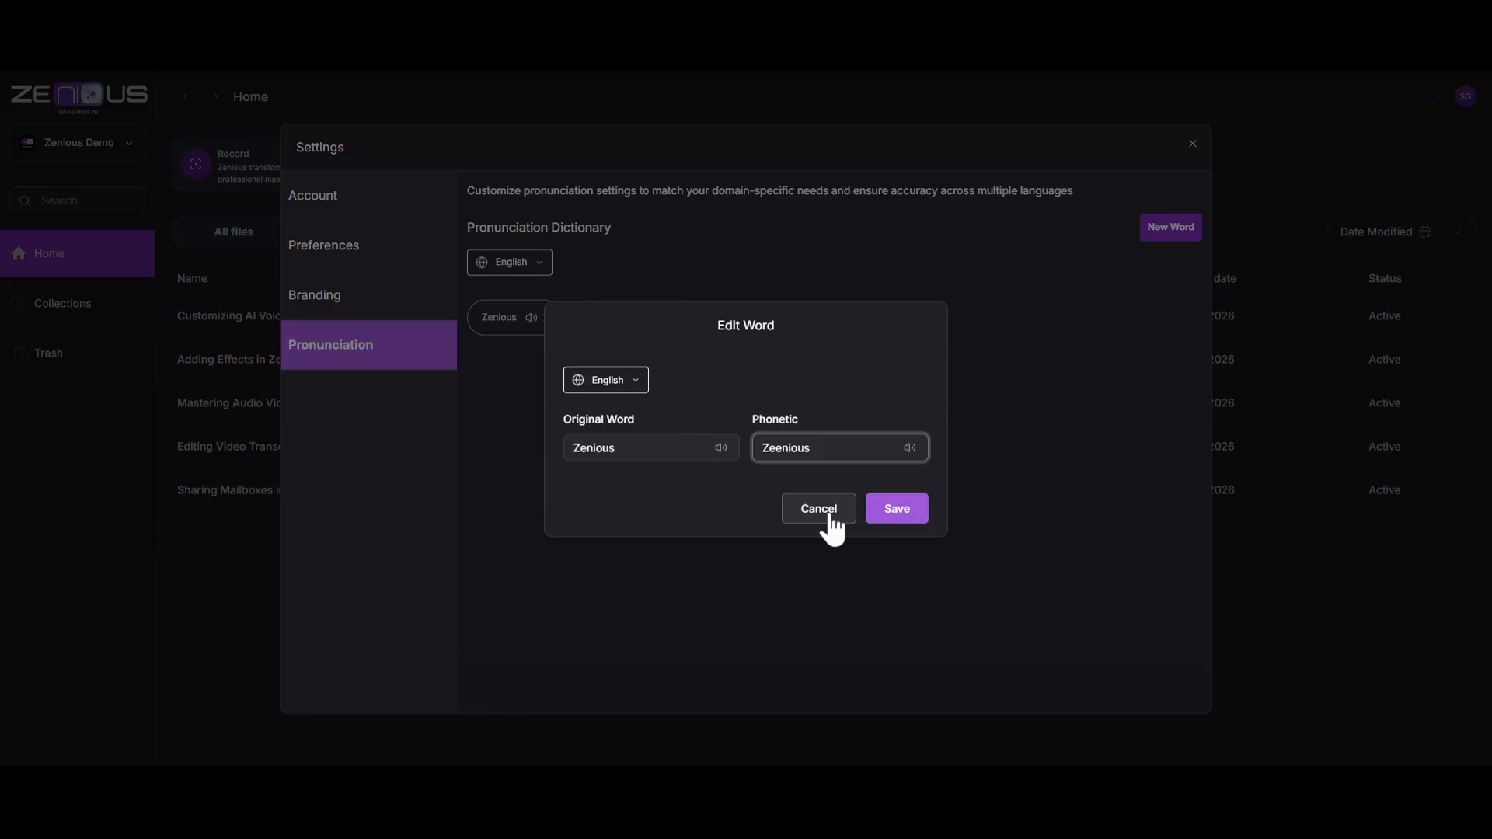Screen dimensions: 1492x839
Task: Expand the Pronunciation Dictionary English language selector
Action: pyautogui.click(x=509, y=262)
